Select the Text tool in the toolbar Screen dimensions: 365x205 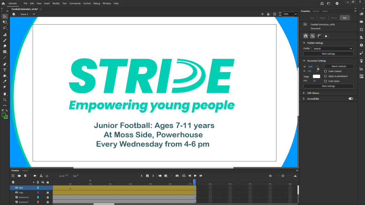pos(5,70)
